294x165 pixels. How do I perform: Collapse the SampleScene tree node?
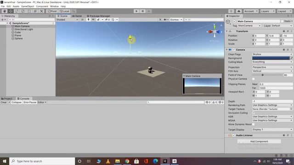click(7, 23)
